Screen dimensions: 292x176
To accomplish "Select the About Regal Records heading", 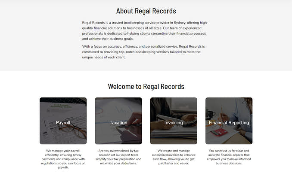I will [146, 11].
